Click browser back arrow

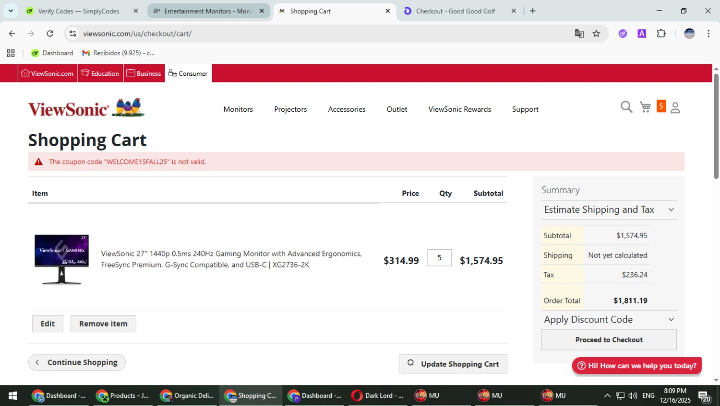[12, 34]
